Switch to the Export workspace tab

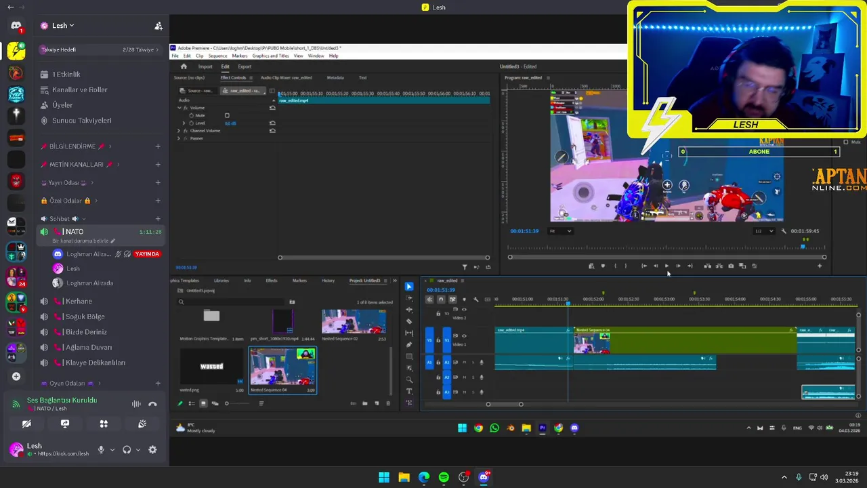245,66
